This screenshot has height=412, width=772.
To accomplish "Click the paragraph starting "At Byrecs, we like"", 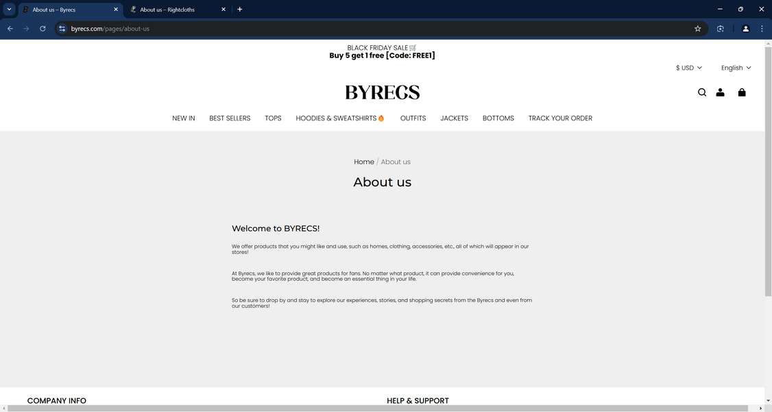I will 373,276.
